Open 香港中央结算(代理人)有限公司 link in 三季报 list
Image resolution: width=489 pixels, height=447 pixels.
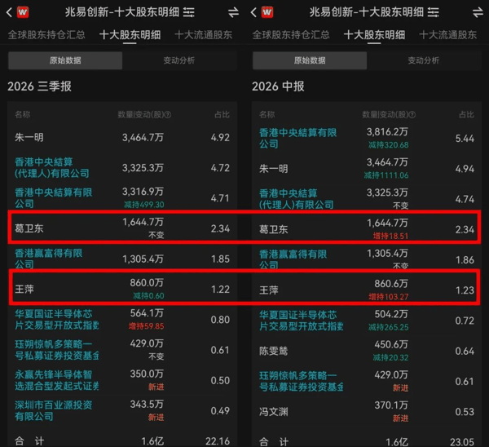tap(52, 168)
